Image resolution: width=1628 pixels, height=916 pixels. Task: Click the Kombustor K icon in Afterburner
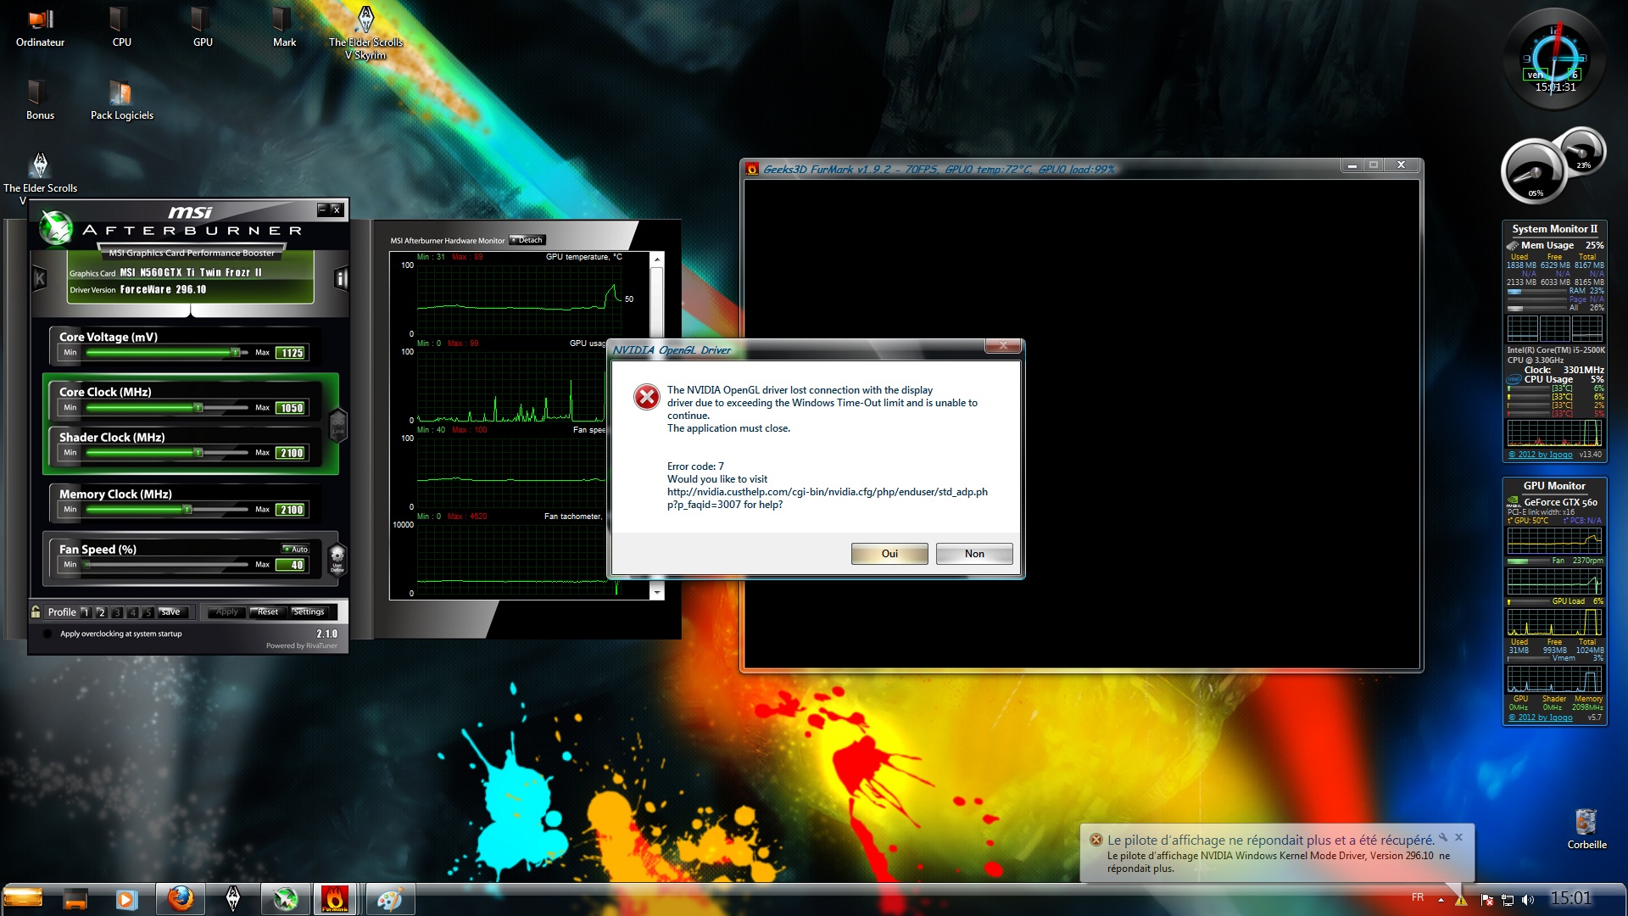[x=39, y=278]
